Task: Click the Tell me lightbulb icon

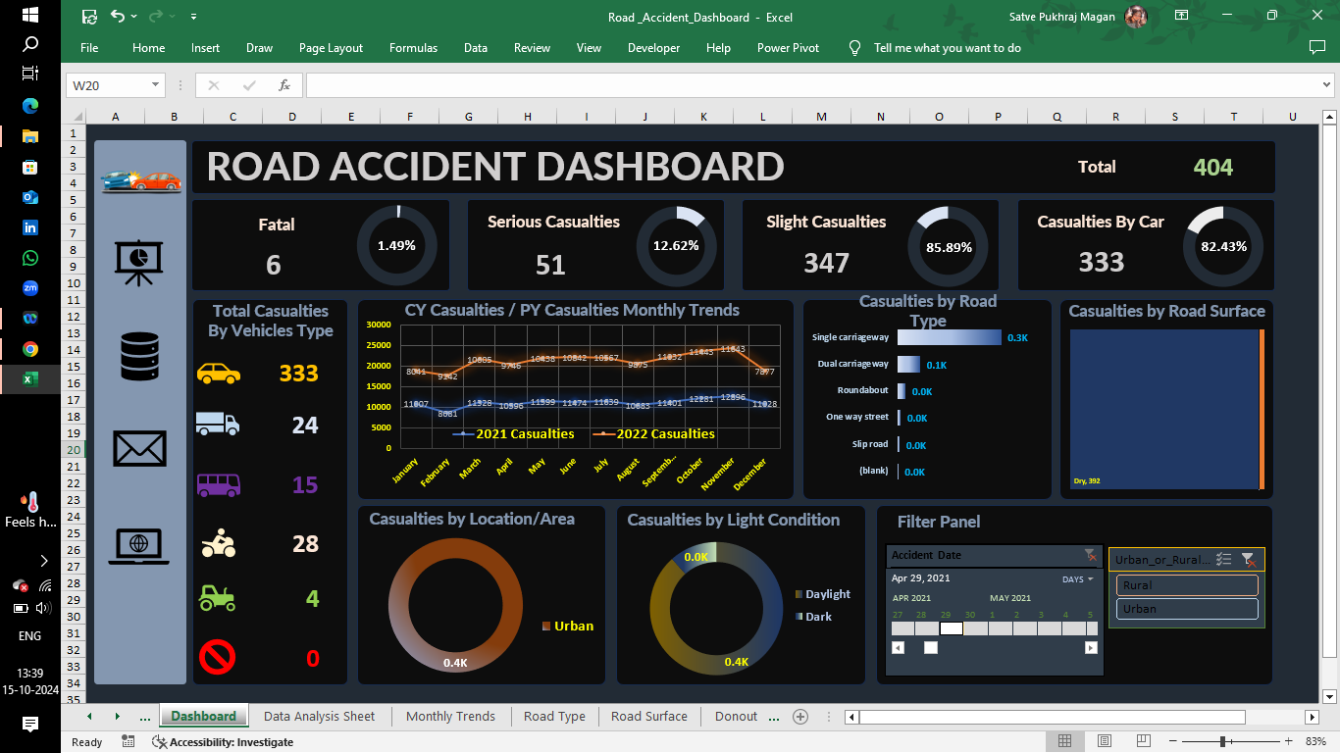Action: (852, 47)
